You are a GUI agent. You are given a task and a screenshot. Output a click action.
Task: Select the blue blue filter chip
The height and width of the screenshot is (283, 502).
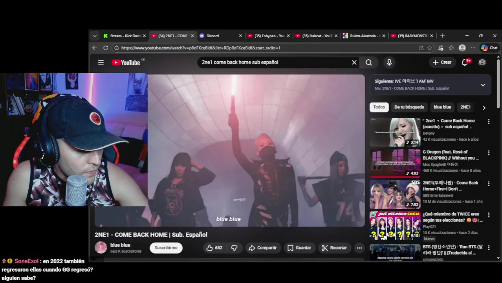442,107
